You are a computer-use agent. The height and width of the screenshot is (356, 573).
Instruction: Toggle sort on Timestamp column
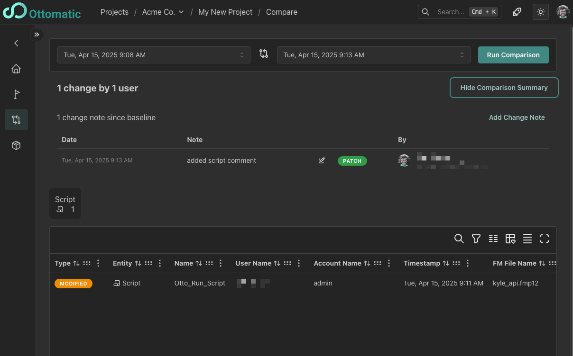446,263
